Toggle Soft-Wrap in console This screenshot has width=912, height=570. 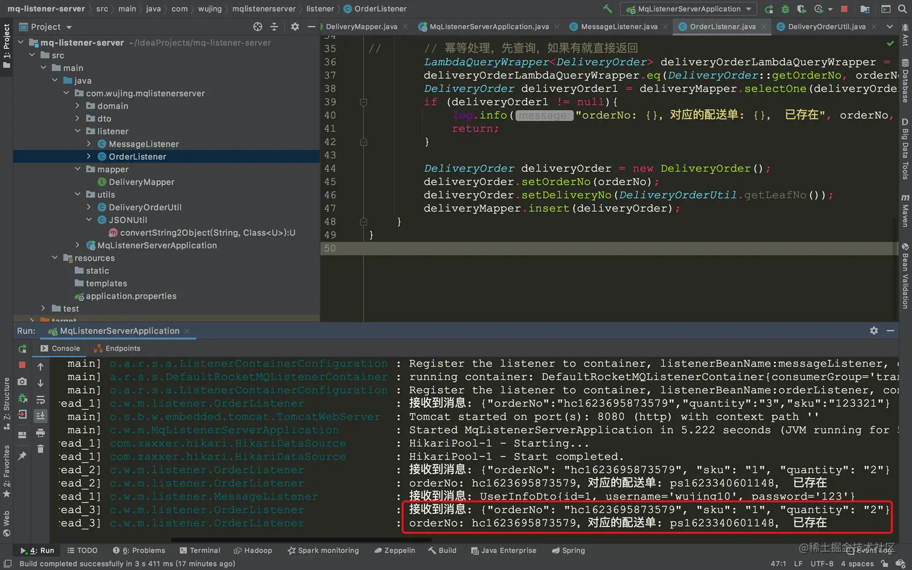[x=40, y=399]
